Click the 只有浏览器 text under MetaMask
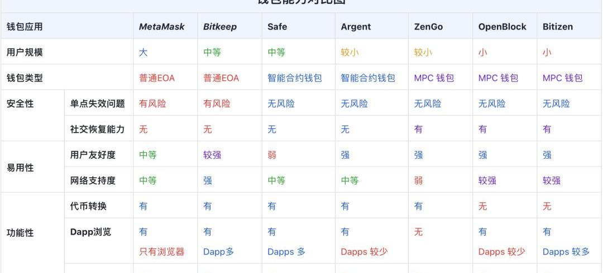Image resolution: width=603 pixels, height=273 pixels. pos(161,252)
